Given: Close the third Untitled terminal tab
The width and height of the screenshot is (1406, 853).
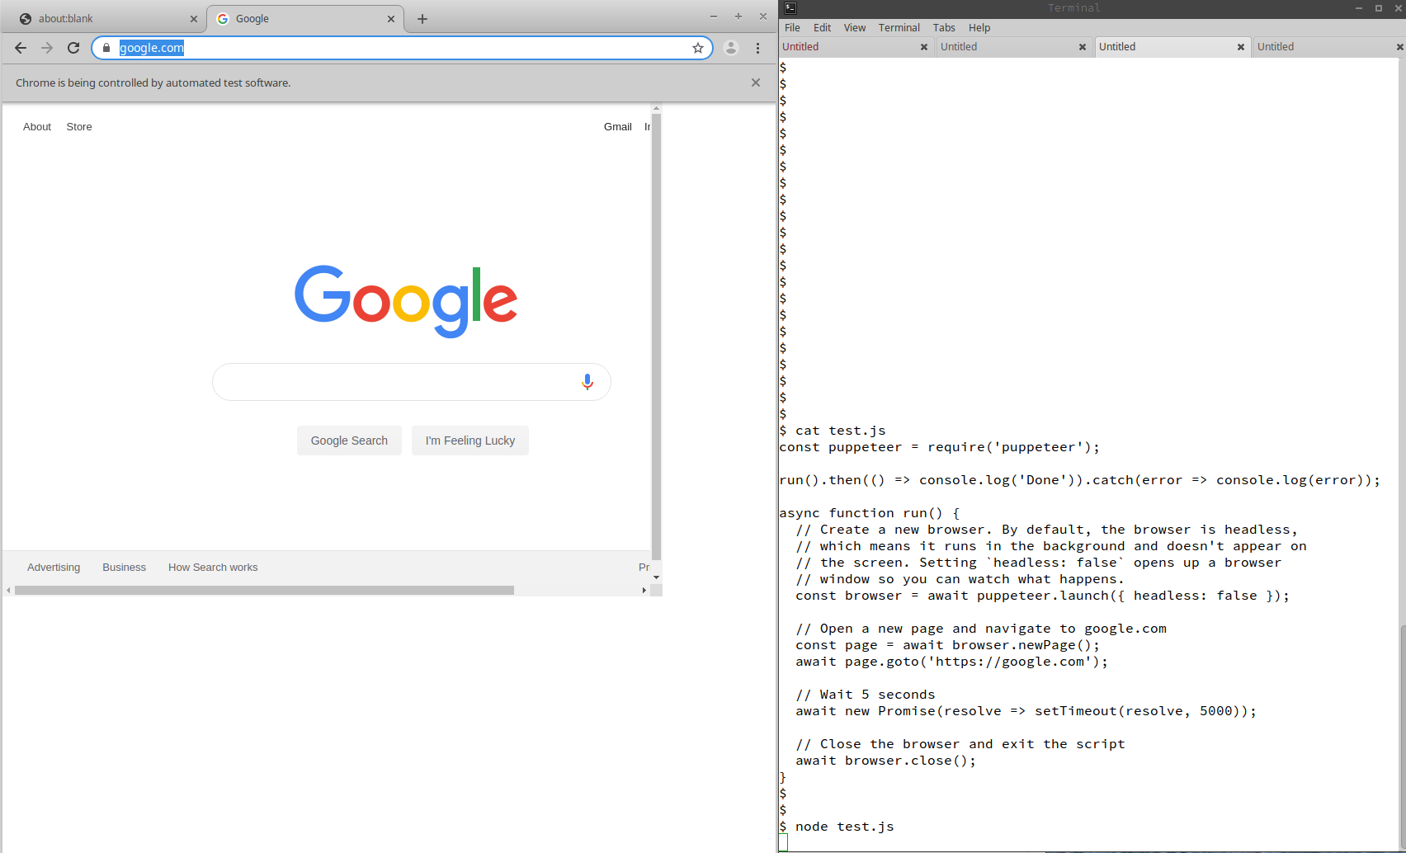Looking at the screenshot, I should 1241,47.
